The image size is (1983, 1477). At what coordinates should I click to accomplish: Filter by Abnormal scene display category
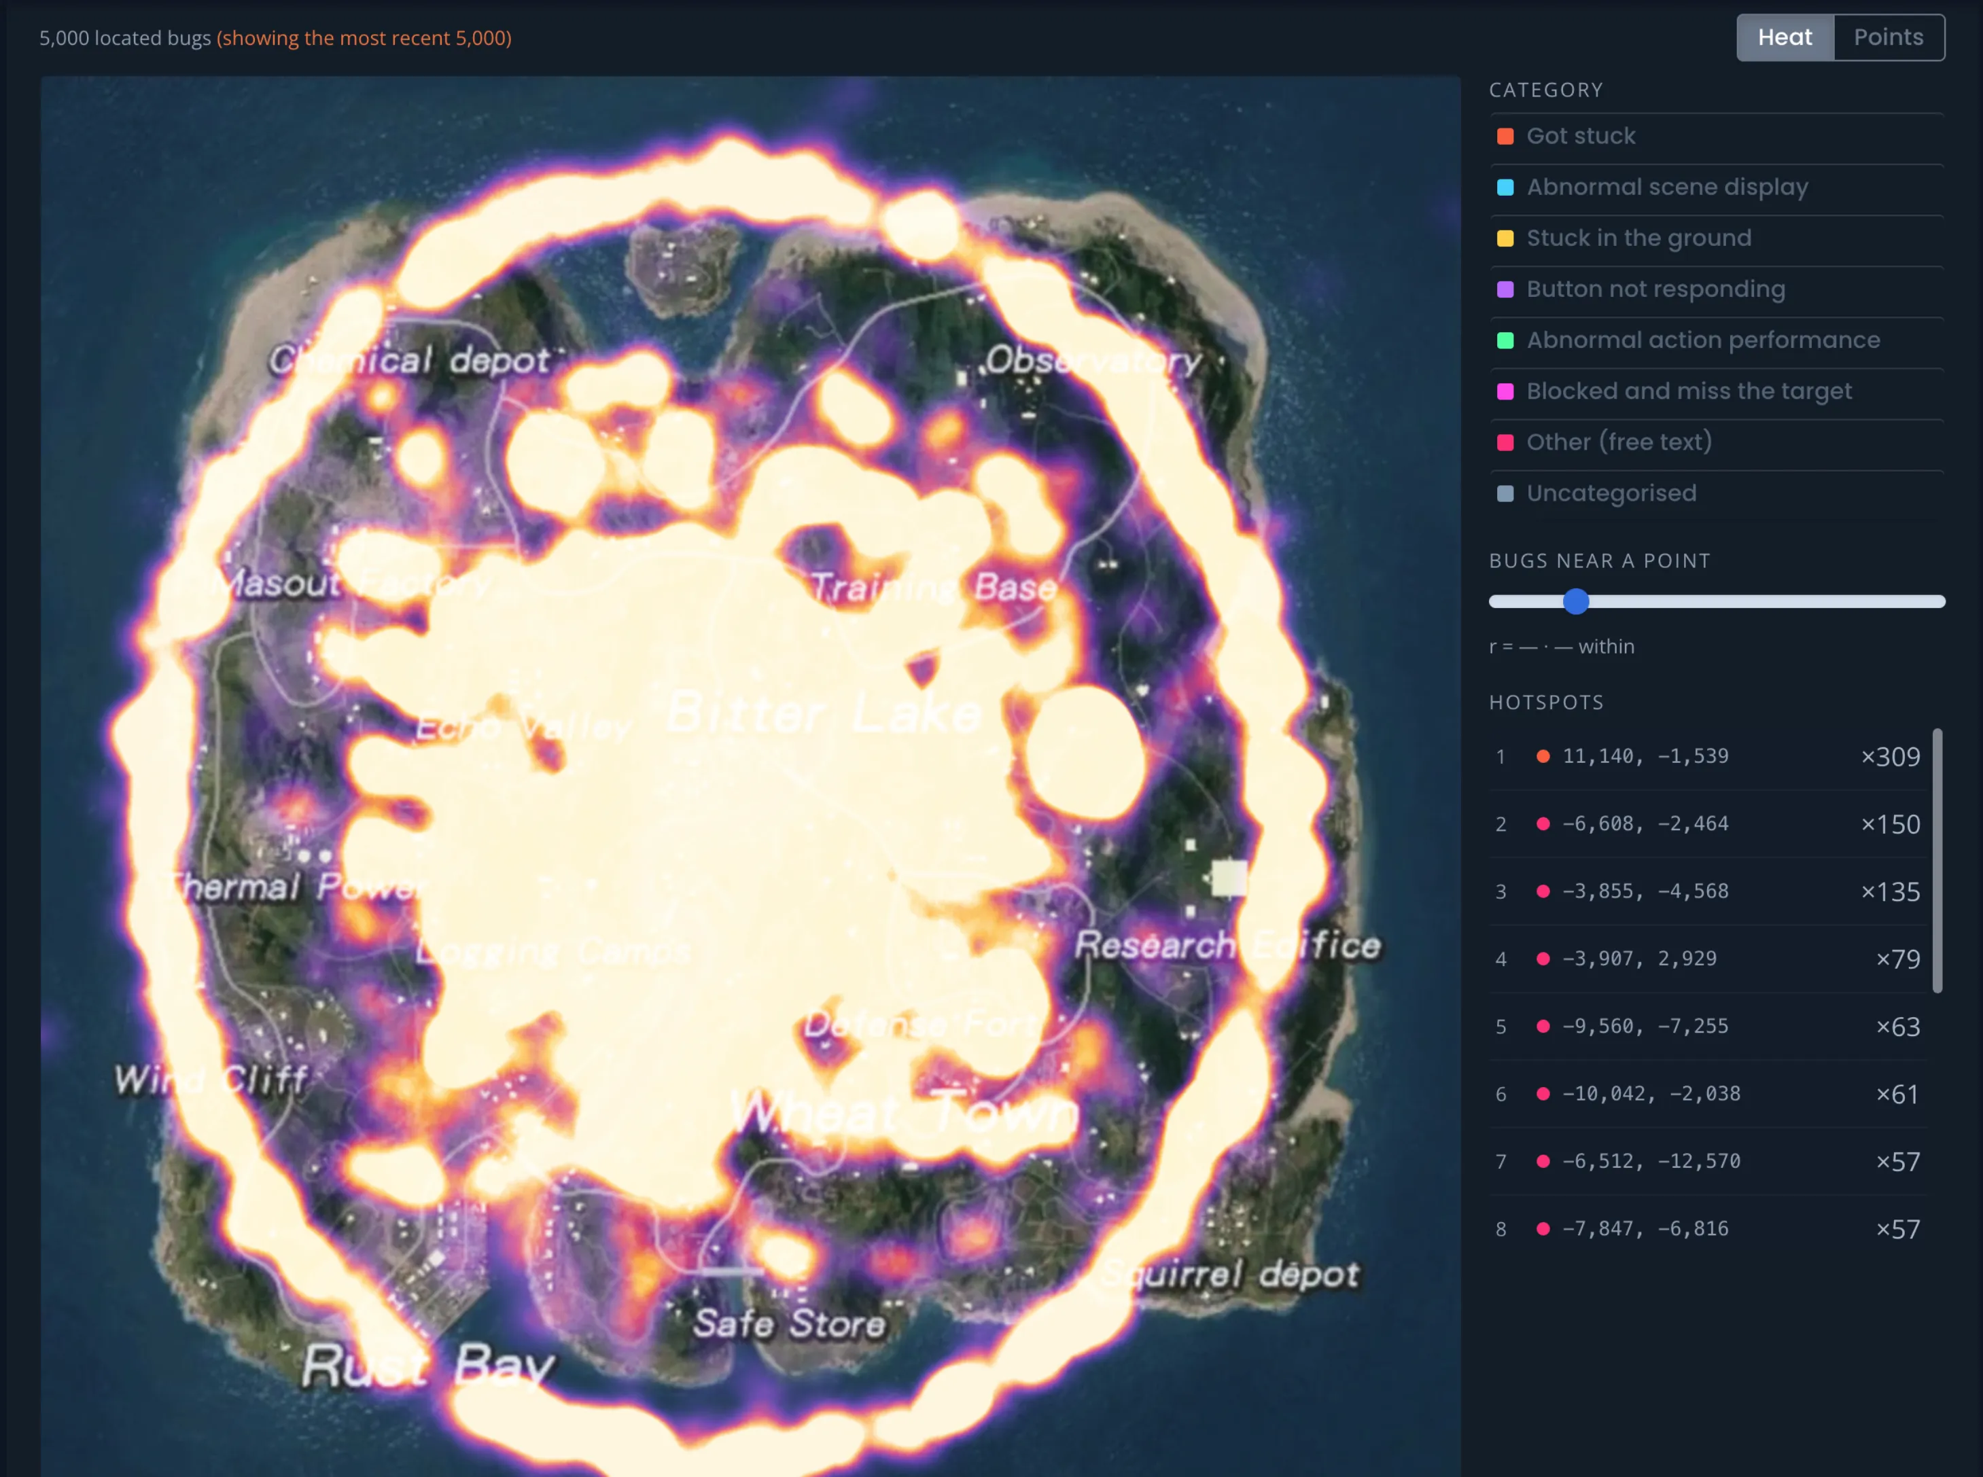1716,188
